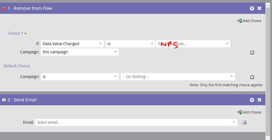Screen dimensions: 272x140
Task: Click Add Choice in Send Email step
Action: [x=249, y=112]
